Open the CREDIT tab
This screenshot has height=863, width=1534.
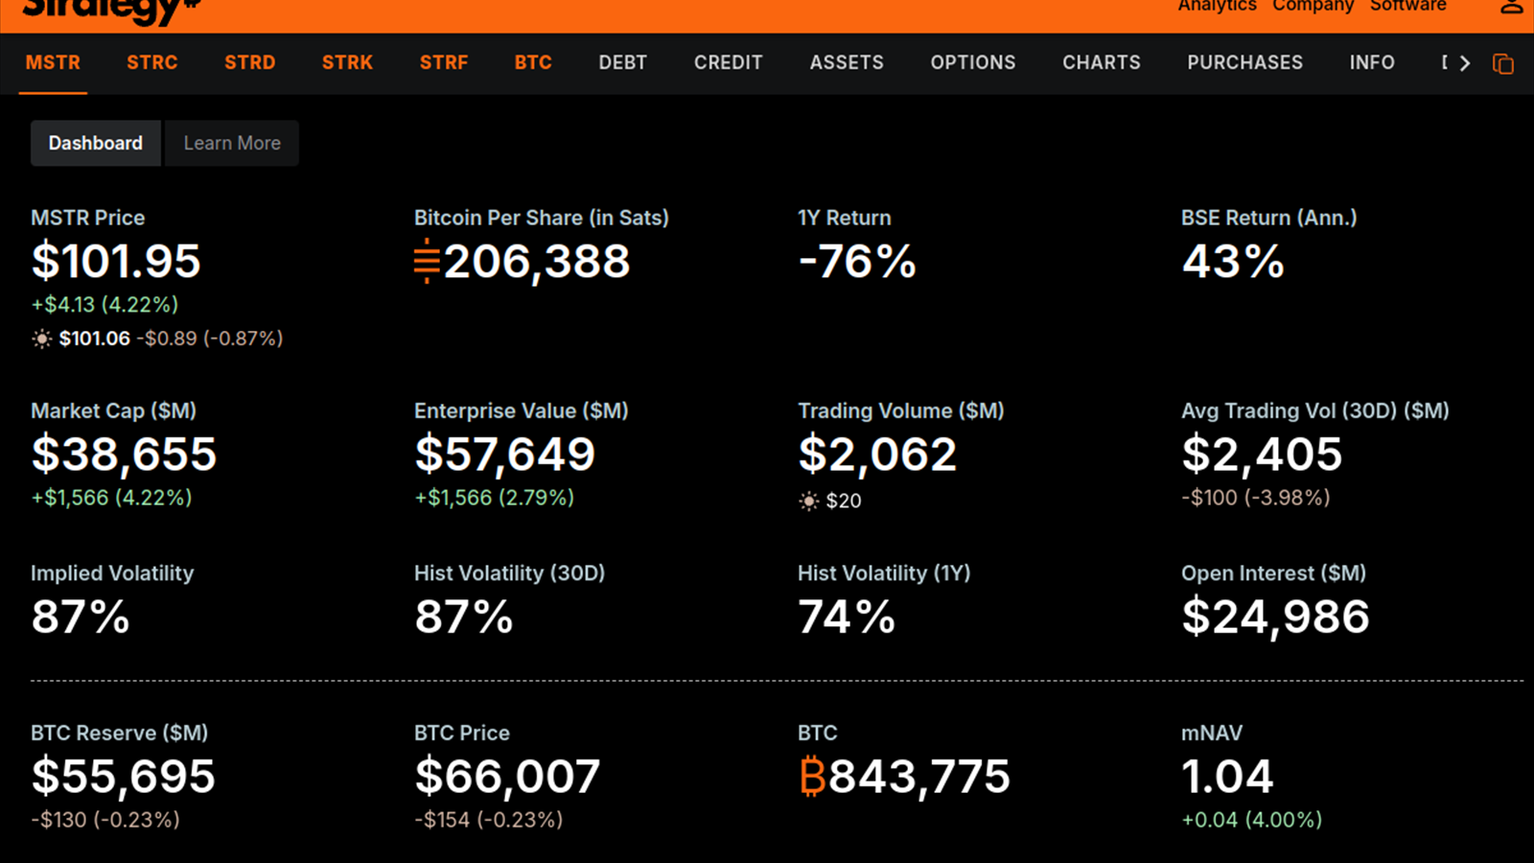[x=729, y=62]
